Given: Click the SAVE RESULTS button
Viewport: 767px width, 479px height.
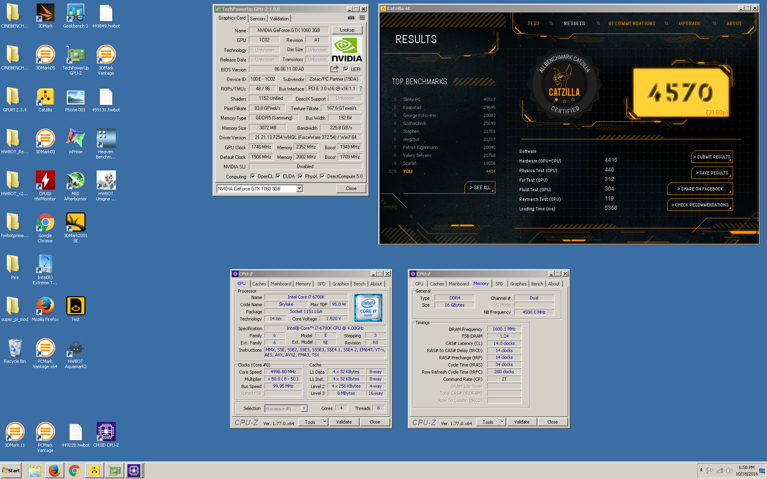Looking at the screenshot, I should (x=712, y=173).
